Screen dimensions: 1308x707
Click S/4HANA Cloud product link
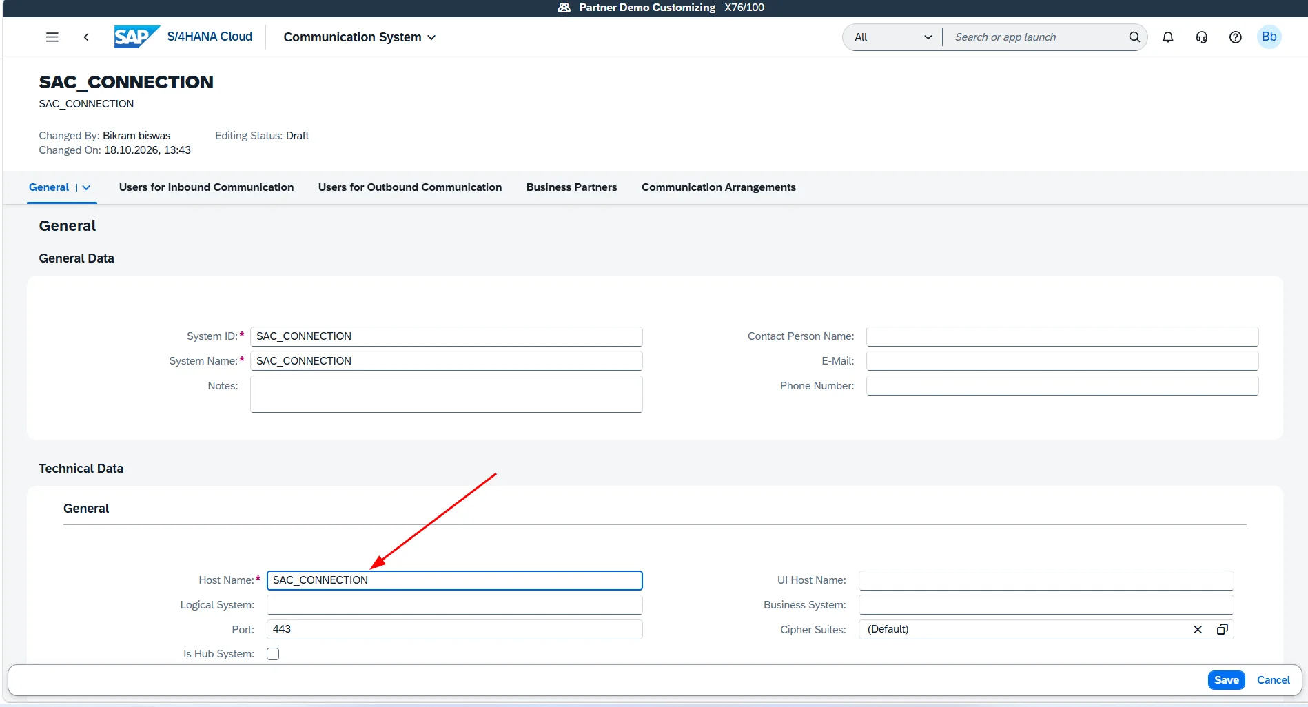click(210, 37)
